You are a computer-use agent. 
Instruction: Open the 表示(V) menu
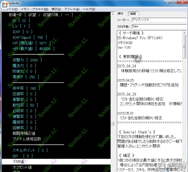click(56, 9)
